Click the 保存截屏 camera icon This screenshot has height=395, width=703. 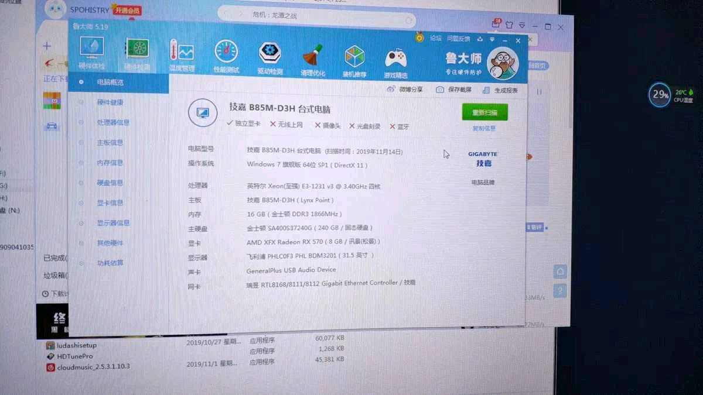pyautogui.click(x=440, y=90)
